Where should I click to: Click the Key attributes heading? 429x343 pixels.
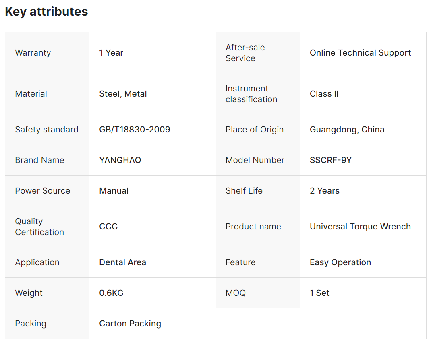coord(46,12)
